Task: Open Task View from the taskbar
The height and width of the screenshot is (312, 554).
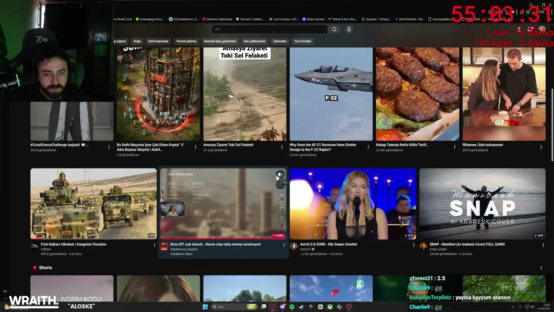Action: pos(263,307)
